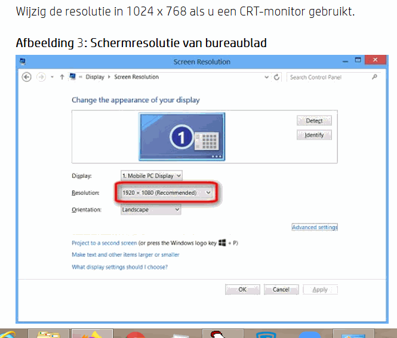The image size is (397, 338).
Task: Click the Detect button
Action: click(x=314, y=120)
